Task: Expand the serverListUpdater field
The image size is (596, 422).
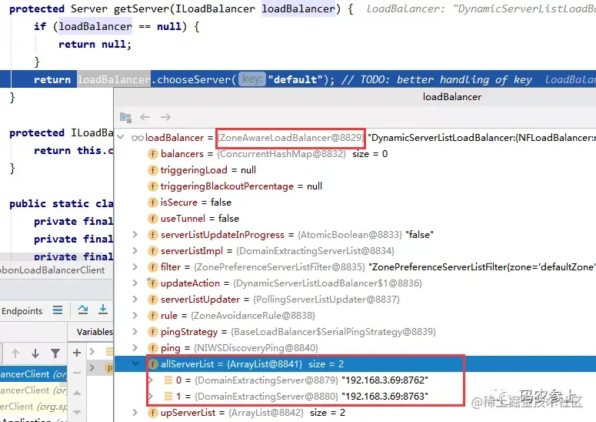Action: click(135, 299)
